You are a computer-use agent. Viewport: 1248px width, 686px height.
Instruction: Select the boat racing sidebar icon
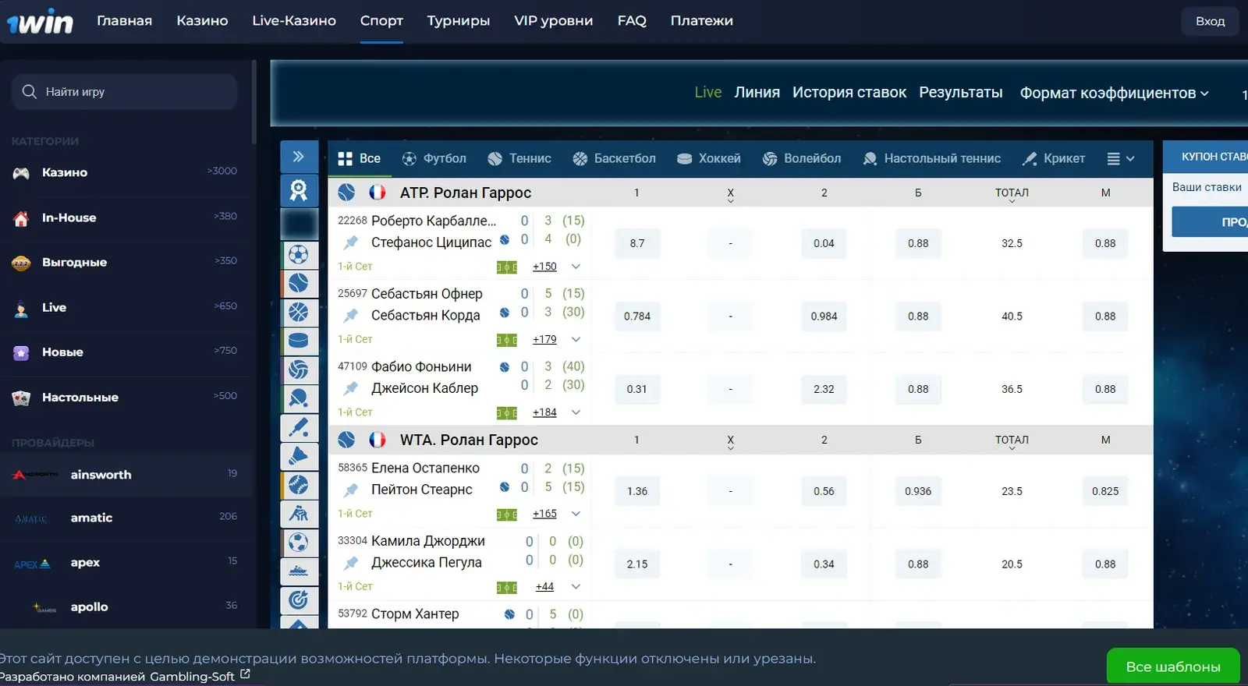pyautogui.click(x=299, y=571)
